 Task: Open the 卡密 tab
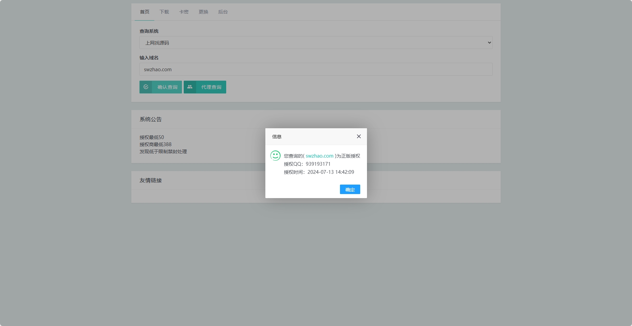pos(184,12)
